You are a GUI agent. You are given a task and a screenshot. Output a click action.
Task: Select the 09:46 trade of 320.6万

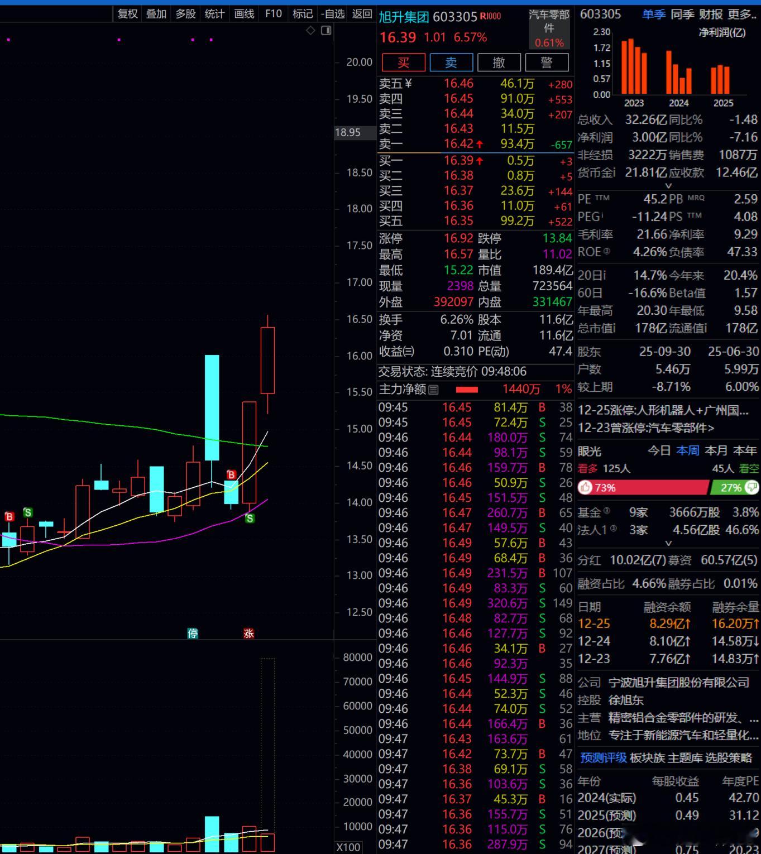(x=476, y=603)
